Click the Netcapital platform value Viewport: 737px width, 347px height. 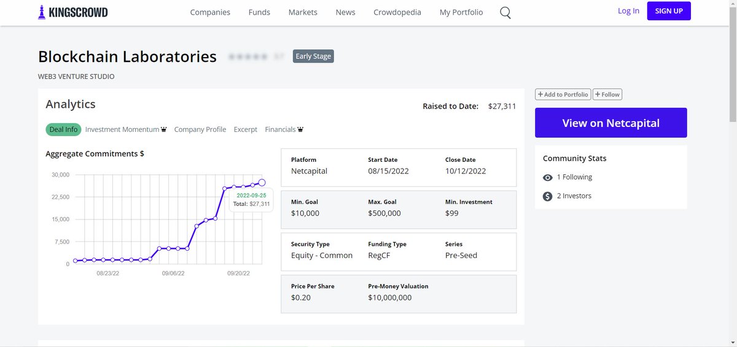309,171
